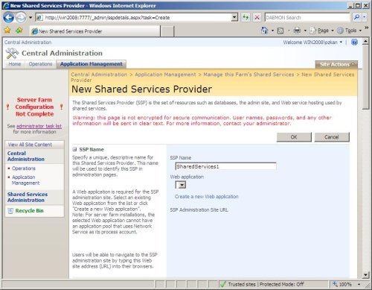
Task: Click the Recycle Bin icon
Action: [x=10, y=211]
